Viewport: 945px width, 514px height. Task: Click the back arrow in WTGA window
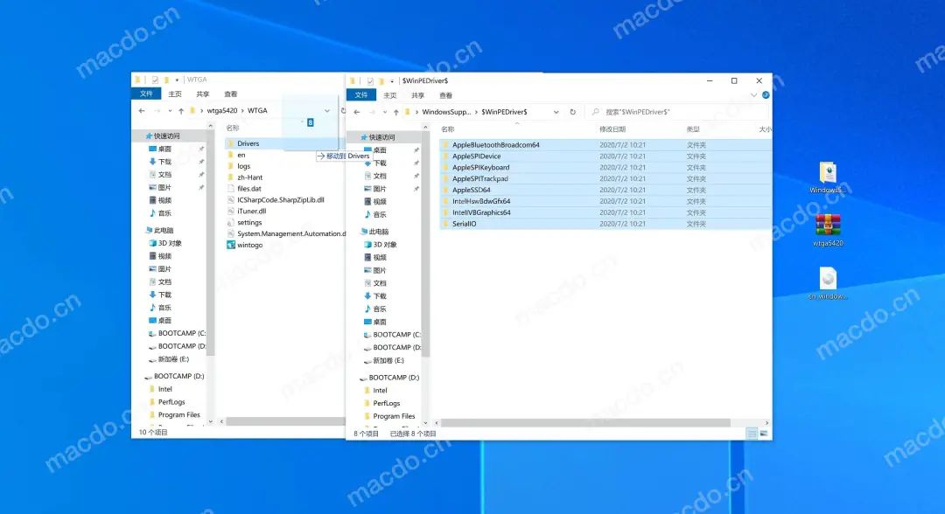[142, 111]
